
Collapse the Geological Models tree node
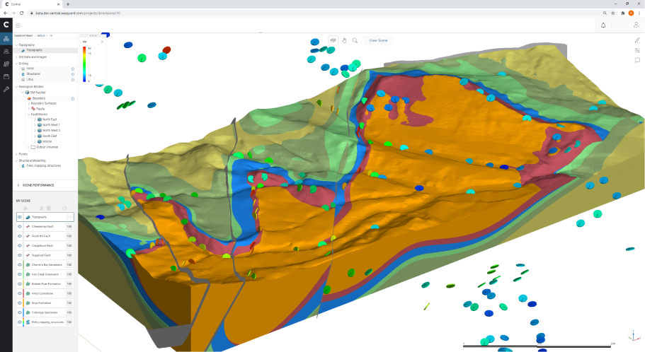click(x=16, y=87)
